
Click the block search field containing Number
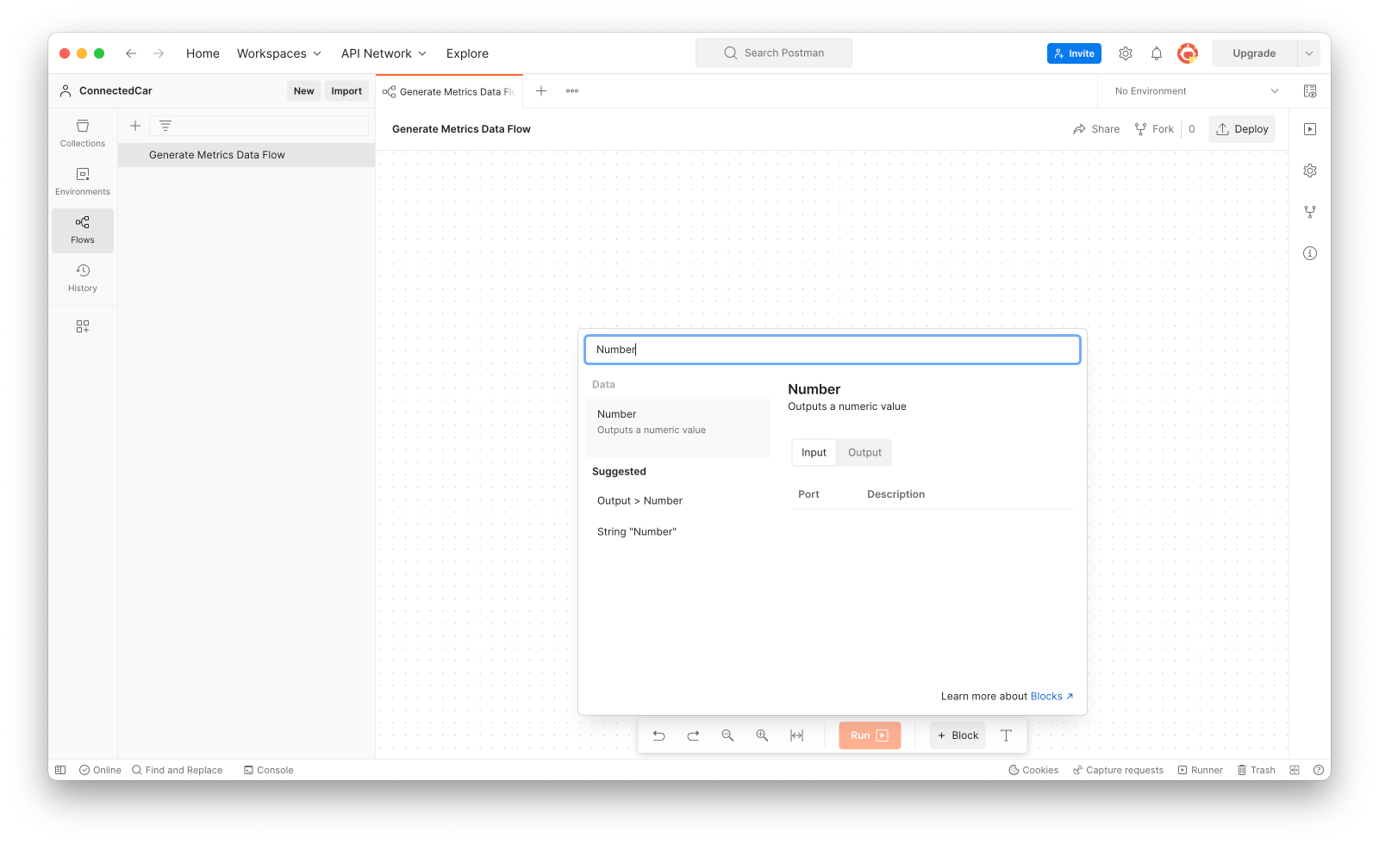(833, 350)
